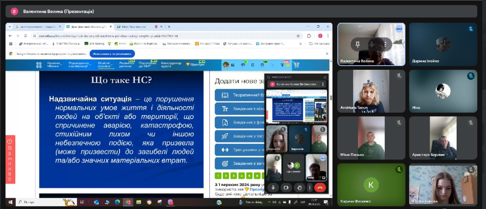Viewport: 486px width, 209px height.
Task: Open the 'Підготовка до НМТ' menu item
Action: [x=148, y=64]
